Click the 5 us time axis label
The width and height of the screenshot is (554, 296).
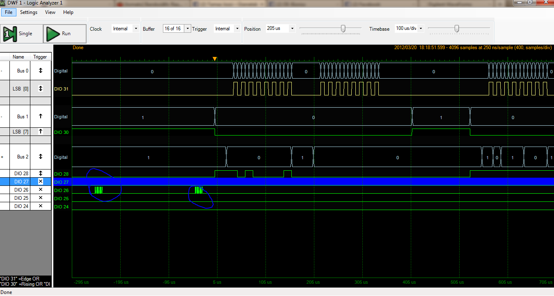(x=217, y=282)
